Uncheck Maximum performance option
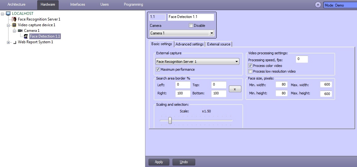The height and width of the screenshot is (167, 357). 158,69
